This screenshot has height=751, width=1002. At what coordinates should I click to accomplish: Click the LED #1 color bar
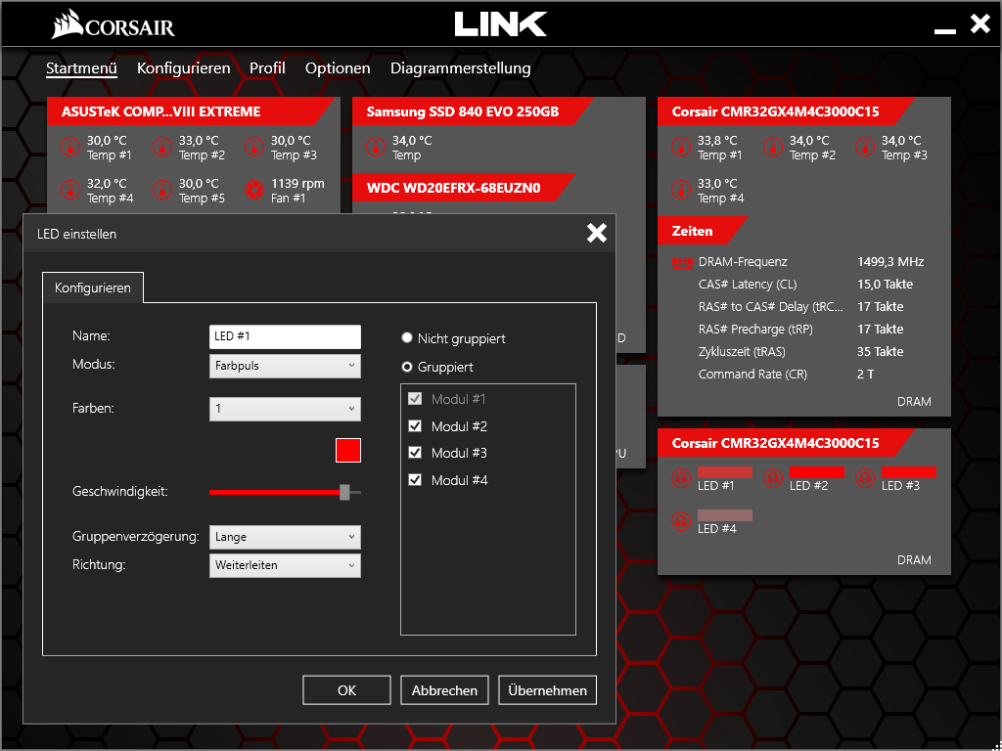725,472
